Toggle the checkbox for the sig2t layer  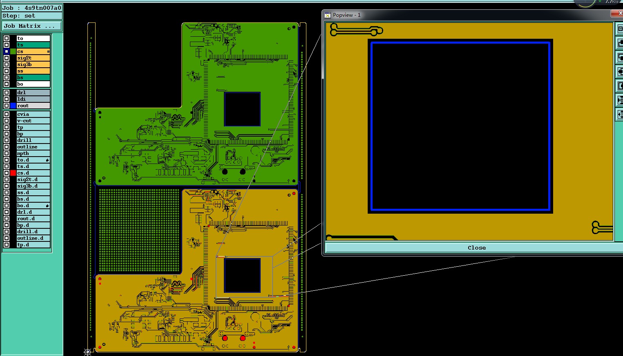tap(7, 58)
